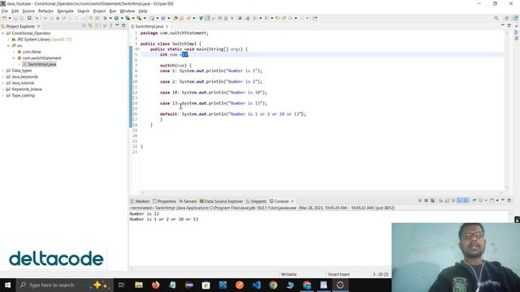Click Remove All Terminated Launches icon
The height and width of the screenshot is (292, 520).
pos(432,200)
